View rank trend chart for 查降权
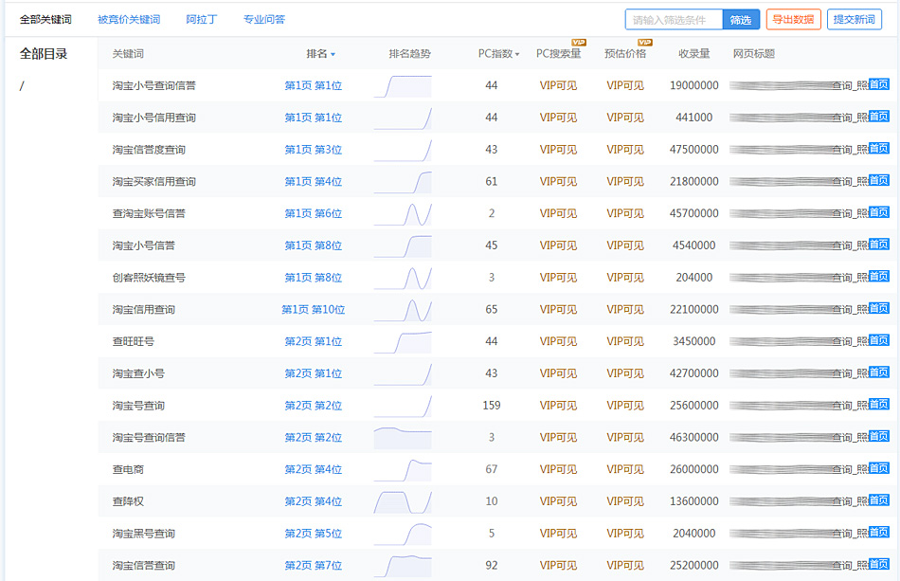Screen dimensions: 900x581 tap(403, 501)
